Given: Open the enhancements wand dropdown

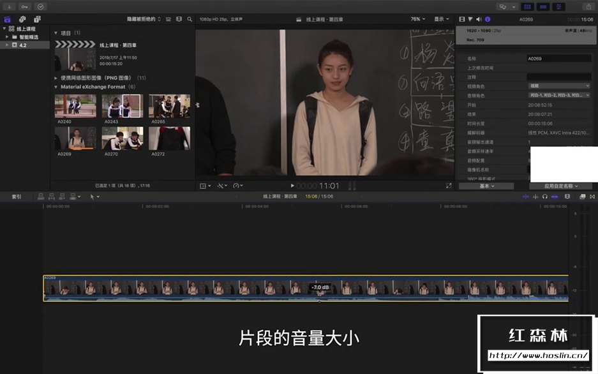Looking at the screenshot, I should pyautogui.click(x=222, y=186).
